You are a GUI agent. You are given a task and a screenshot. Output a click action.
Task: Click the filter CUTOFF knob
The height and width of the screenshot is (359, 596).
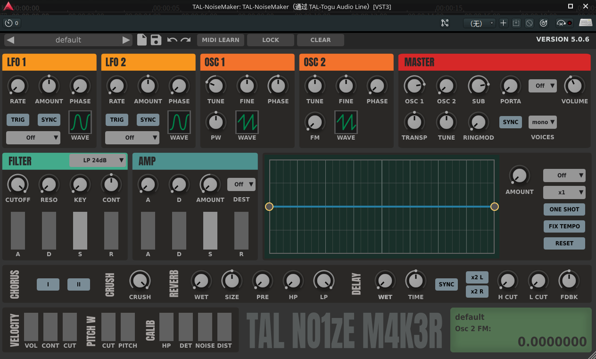[x=18, y=184]
